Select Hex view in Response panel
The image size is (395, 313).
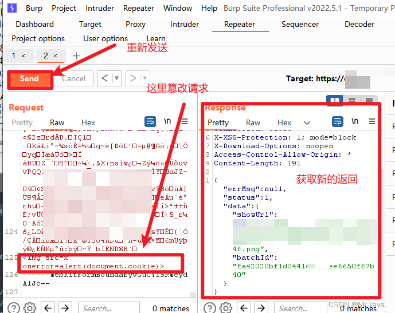pyautogui.click(x=284, y=122)
